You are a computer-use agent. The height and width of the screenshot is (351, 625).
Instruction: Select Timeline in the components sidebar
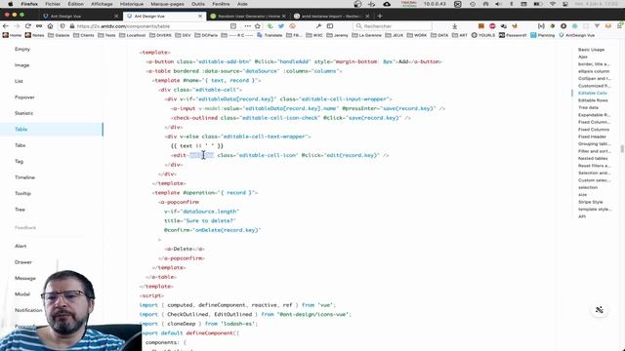pyautogui.click(x=24, y=177)
